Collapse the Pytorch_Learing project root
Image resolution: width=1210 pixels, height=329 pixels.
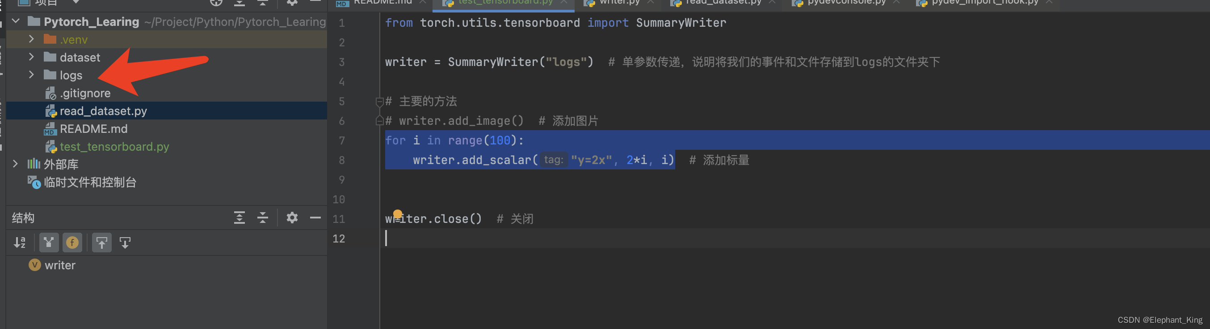pyautogui.click(x=15, y=21)
